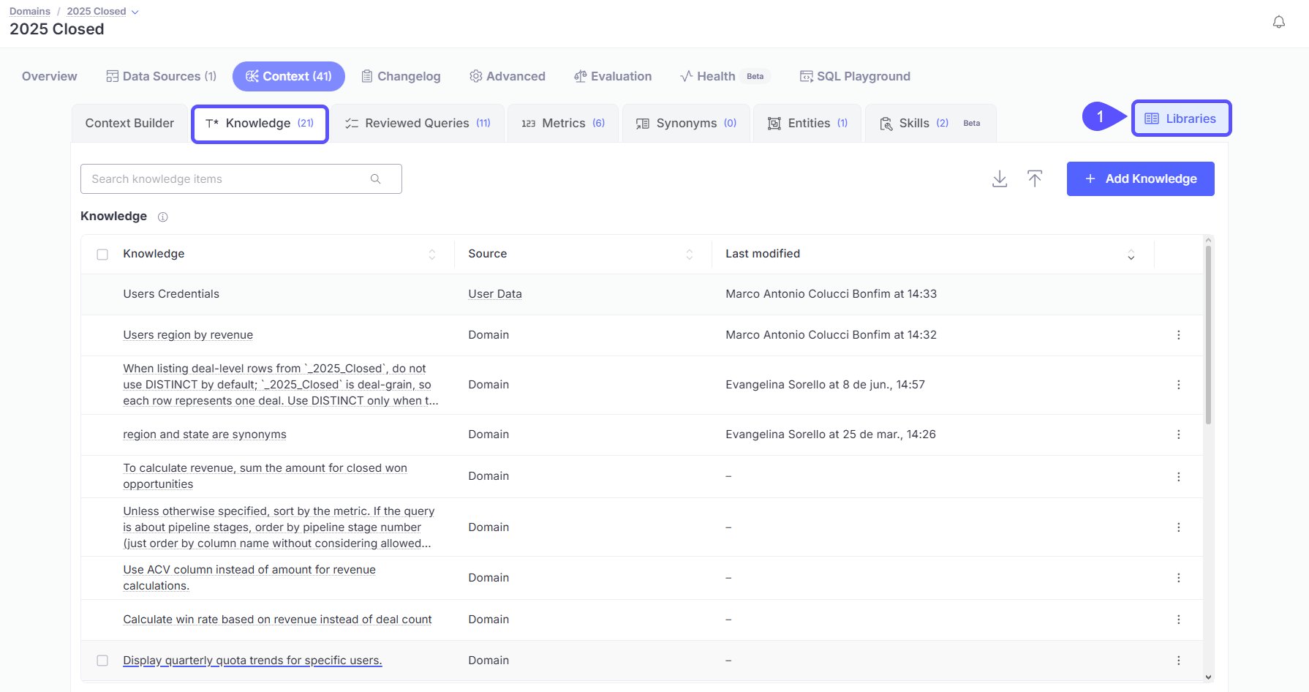Click the Libraries button
This screenshot has width=1309, height=692.
[x=1181, y=119]
